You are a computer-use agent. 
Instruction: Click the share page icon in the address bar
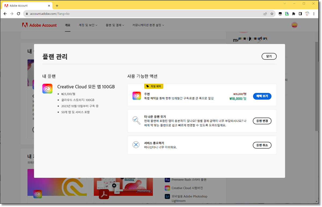[265, 14]
